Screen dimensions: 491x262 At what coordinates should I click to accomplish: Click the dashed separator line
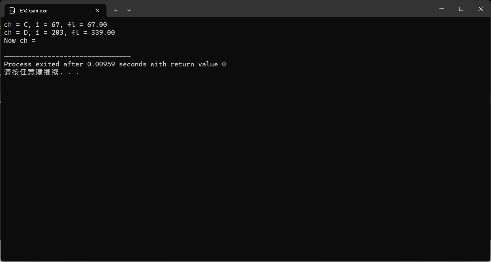click(67, 56)
